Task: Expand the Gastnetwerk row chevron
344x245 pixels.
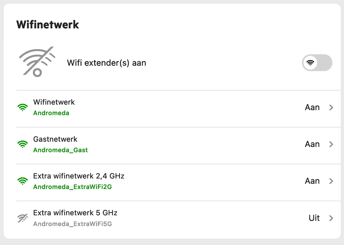Action: click(x=331, y=144)
